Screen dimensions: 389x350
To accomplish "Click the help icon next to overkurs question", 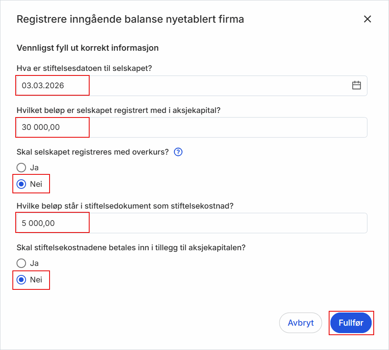I will [178, 152].
